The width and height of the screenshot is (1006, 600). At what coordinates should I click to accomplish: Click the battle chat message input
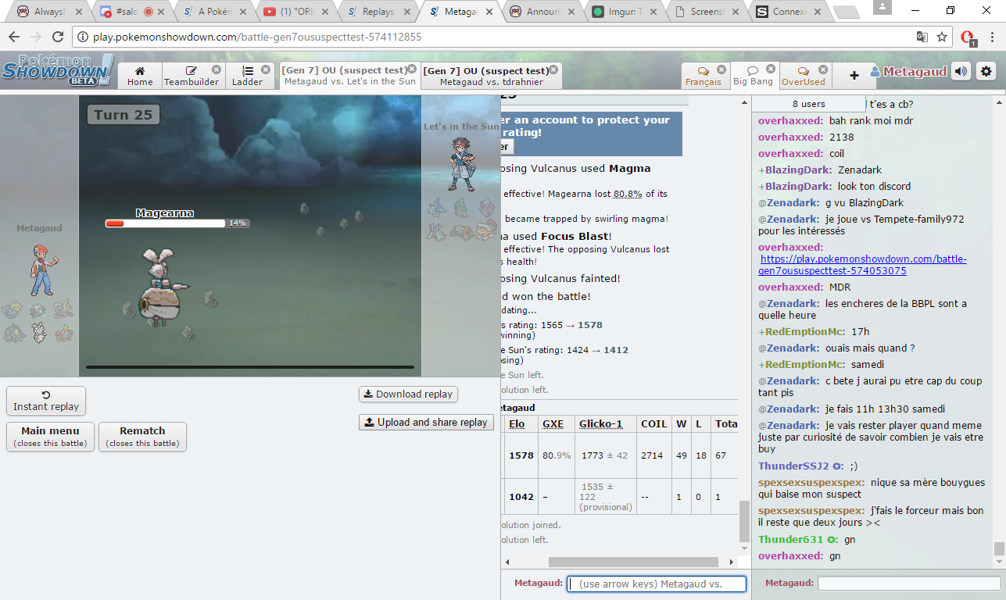point(657,584)
